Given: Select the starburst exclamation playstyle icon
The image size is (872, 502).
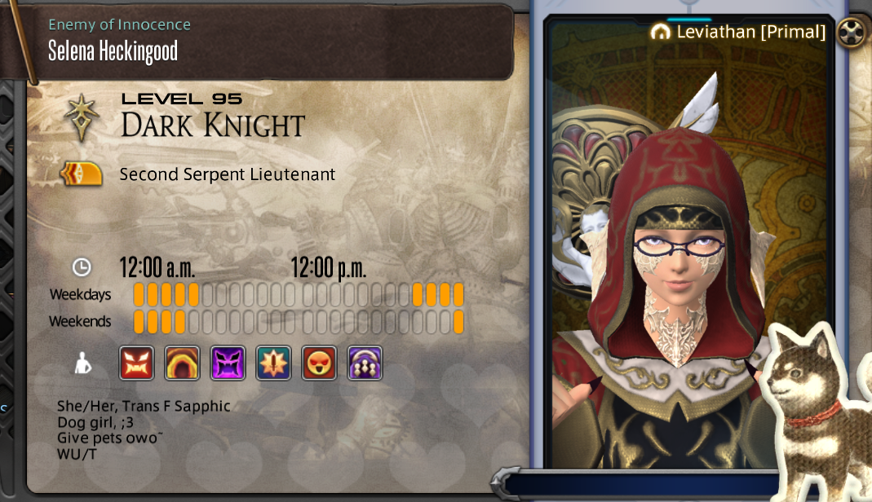Looking at the screenshot, I should [x=273, y=363].
